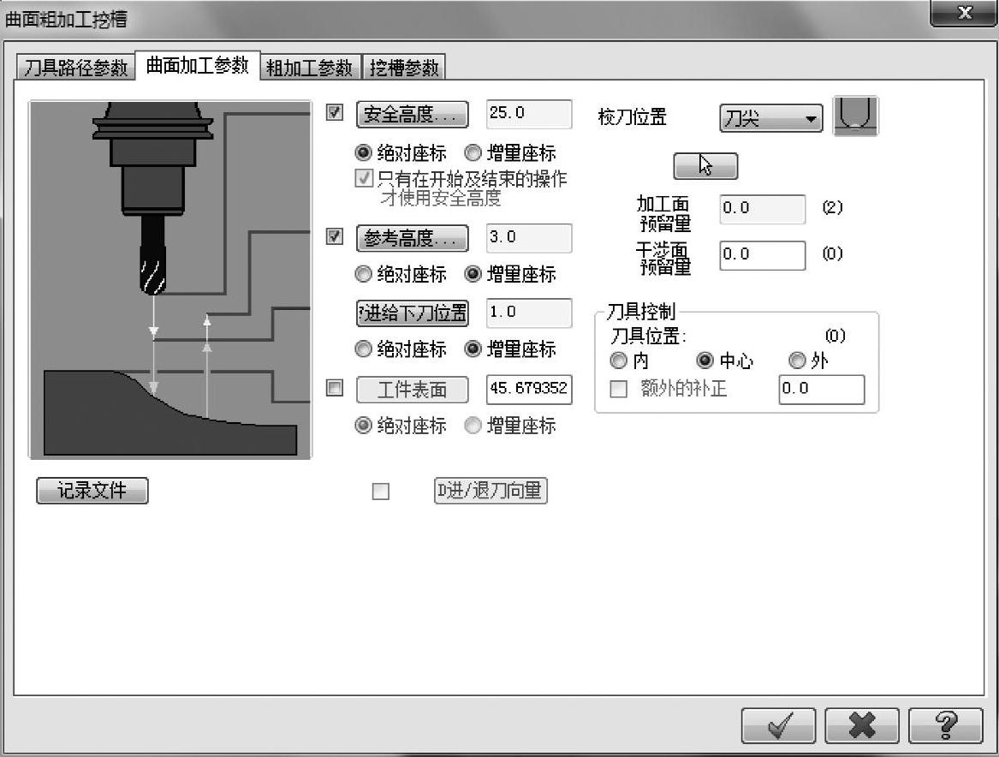Select 增量座标 radio under 参考高度
Viewport: 999px width, 757px height.
(x=473, y=274)
